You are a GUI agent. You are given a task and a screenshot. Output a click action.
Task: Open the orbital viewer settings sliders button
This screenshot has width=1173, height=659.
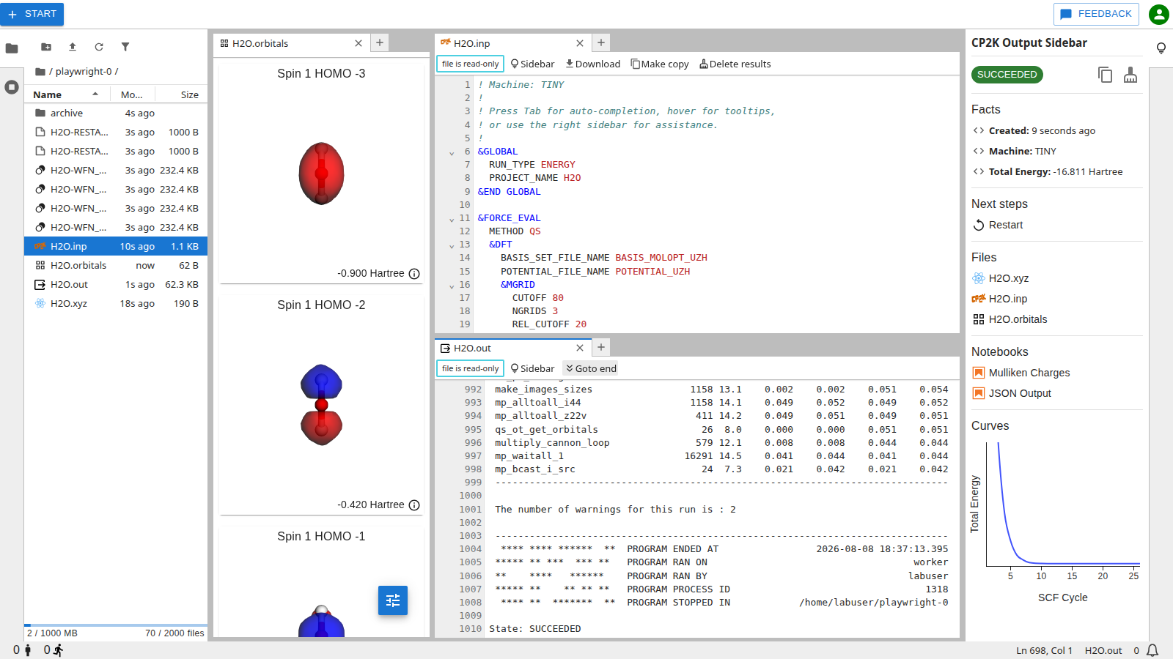tap(393, 600)
